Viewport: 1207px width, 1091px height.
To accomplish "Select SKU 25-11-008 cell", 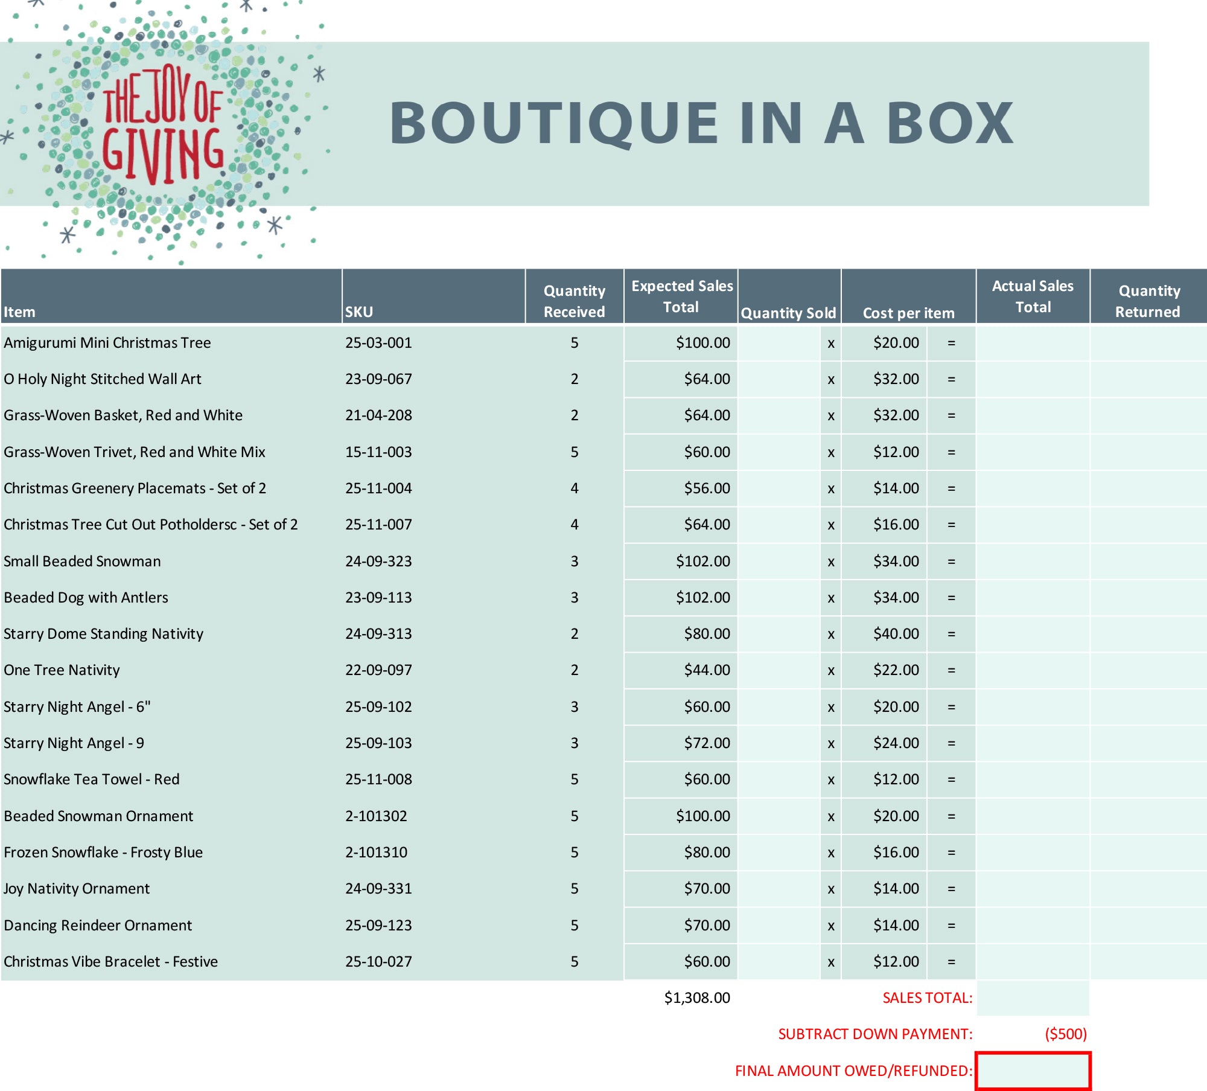I will [x=378, y=779].
